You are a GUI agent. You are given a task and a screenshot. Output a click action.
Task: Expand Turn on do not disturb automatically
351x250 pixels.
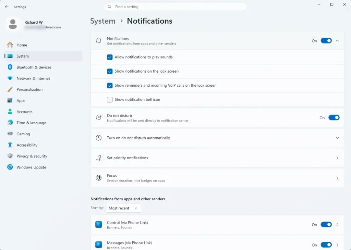point(217,138)
